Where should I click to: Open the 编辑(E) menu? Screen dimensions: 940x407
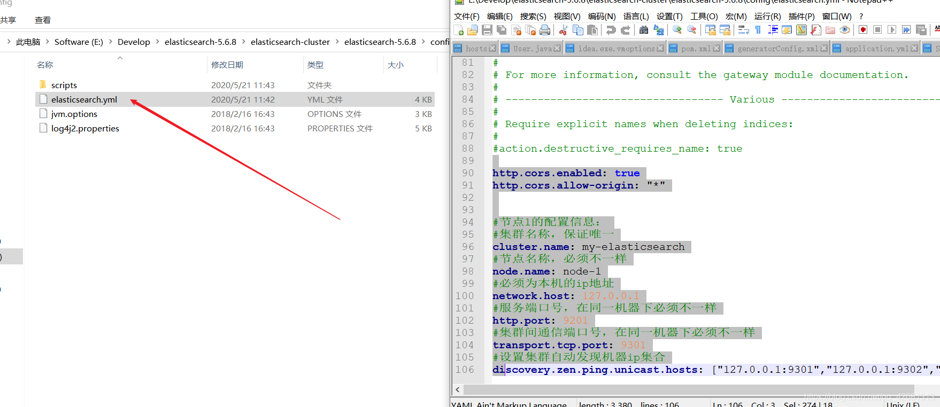(500, 17)
